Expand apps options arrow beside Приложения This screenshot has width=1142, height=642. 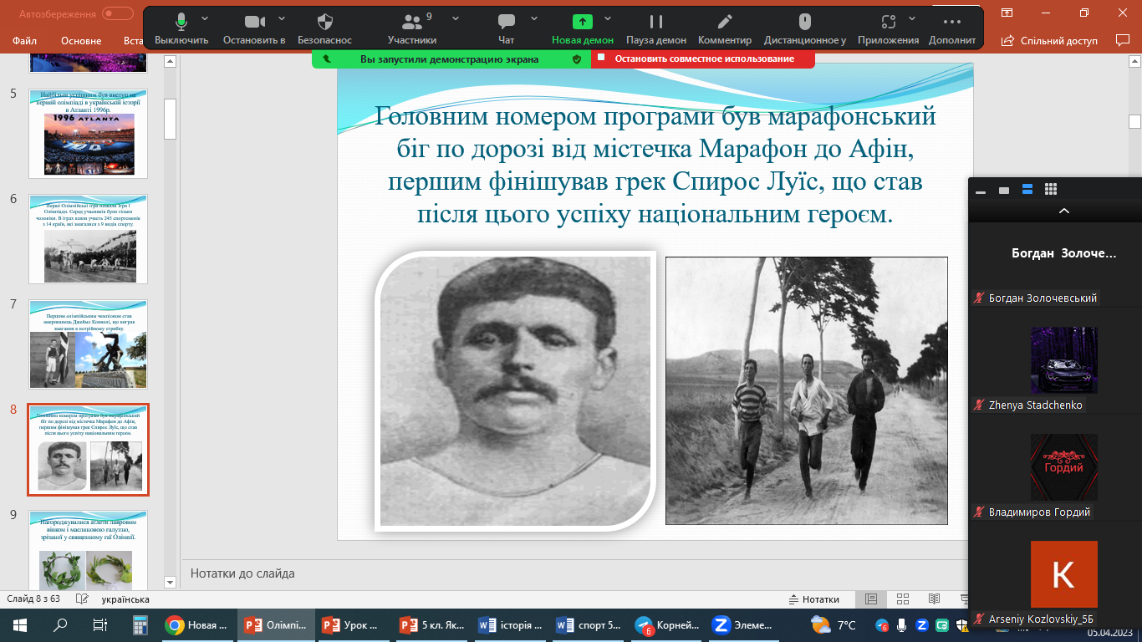[913, 18]
